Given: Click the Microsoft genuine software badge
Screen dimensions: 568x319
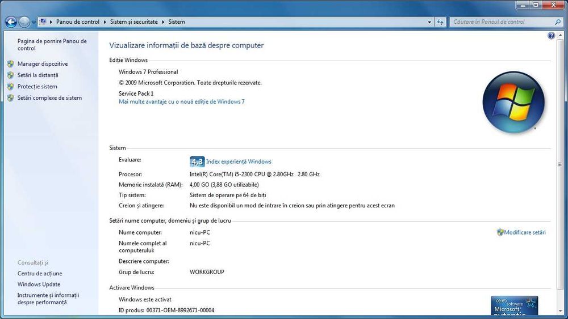Looking at the screenshot, I should [515, 305].
